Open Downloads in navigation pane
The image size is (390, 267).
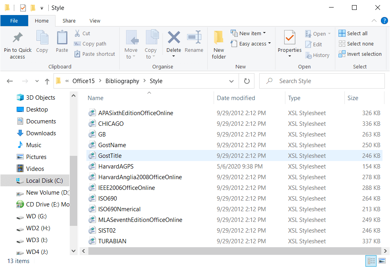(x=36, y=133)
